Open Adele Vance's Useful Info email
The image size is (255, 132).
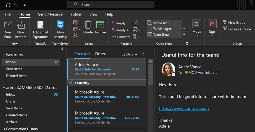point(107,69)
